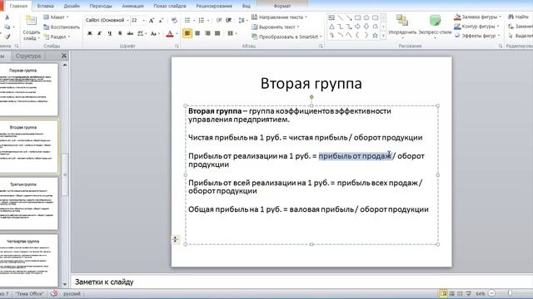Viewport: 533px width, 299px height.
Task: Click the Format Painter brush
Action: [x=7, y=37]
